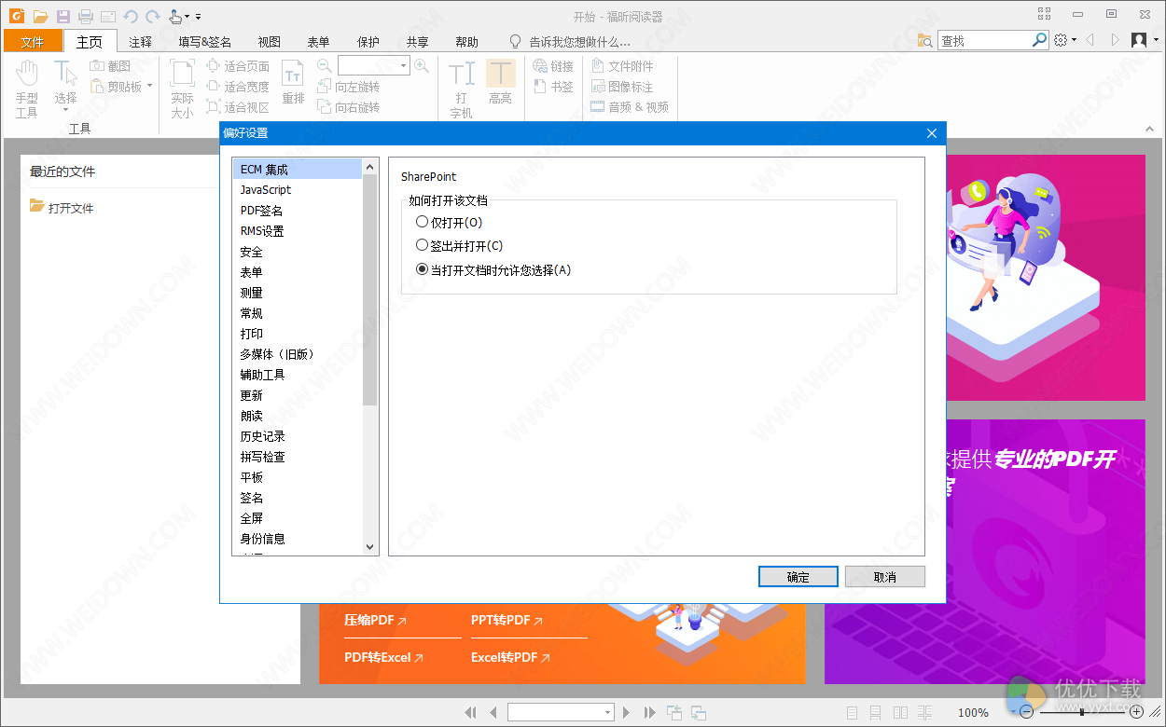The image size is (1166, 727).
Task: Click the Print icon in quick access toolbar
Action: pyautogui.click(x=86, y=16)
